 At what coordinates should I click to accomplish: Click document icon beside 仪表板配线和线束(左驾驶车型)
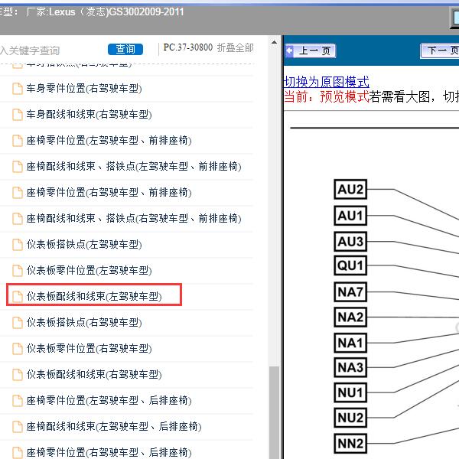click(x=18, y=297)
